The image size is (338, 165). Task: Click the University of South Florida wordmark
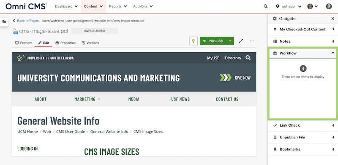50,58
